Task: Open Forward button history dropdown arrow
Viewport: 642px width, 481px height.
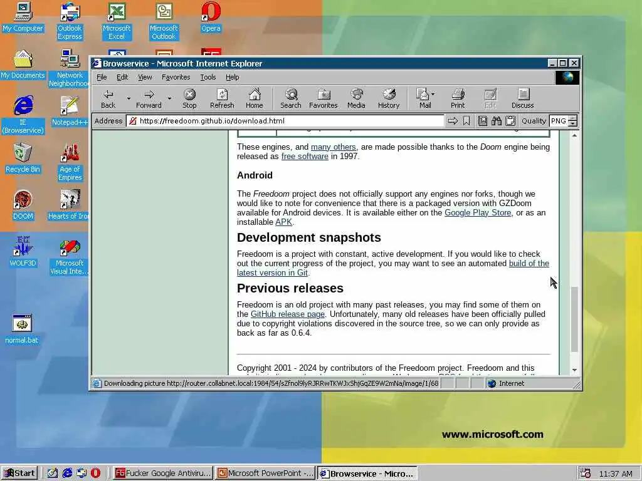Action: tap(169, 98)
